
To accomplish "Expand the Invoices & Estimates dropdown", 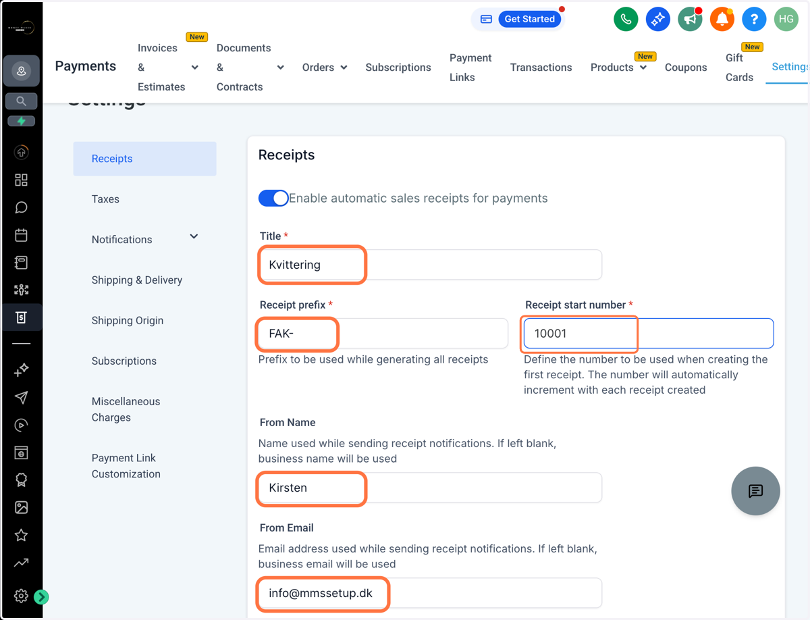I will (195, 68).
